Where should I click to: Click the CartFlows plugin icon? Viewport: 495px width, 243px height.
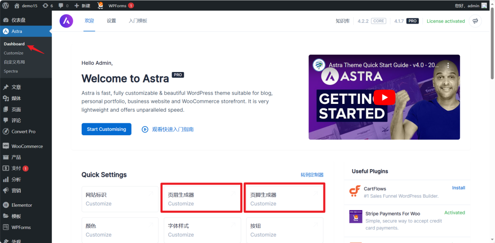[355, 192]
